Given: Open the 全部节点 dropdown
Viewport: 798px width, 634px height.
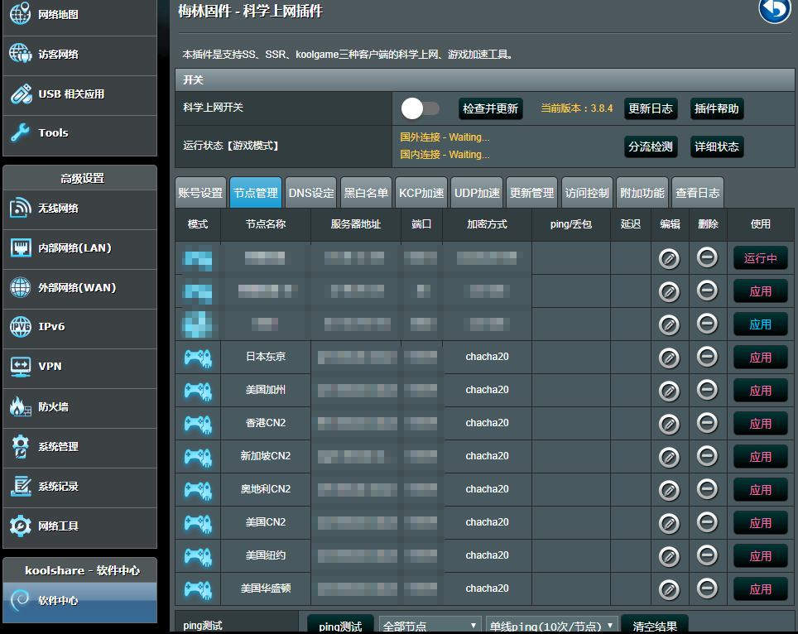Looking at the screenshot, I should 430,626.
